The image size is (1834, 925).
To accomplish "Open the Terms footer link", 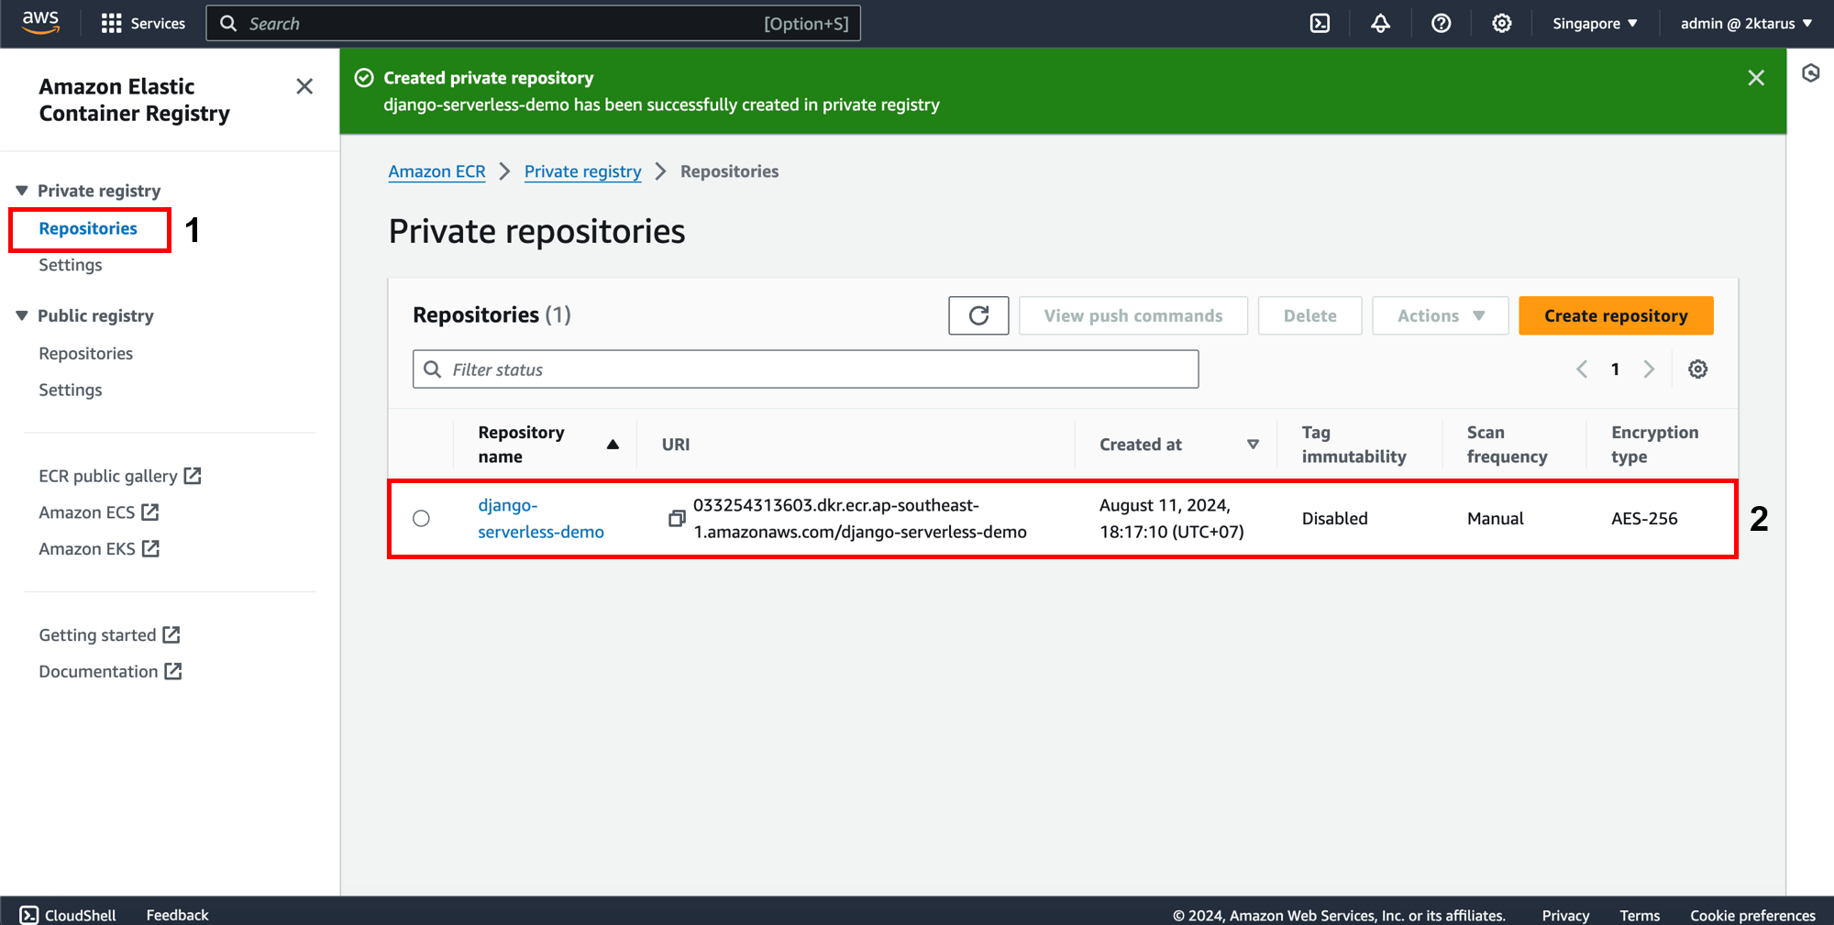I will click(1640, 915).
